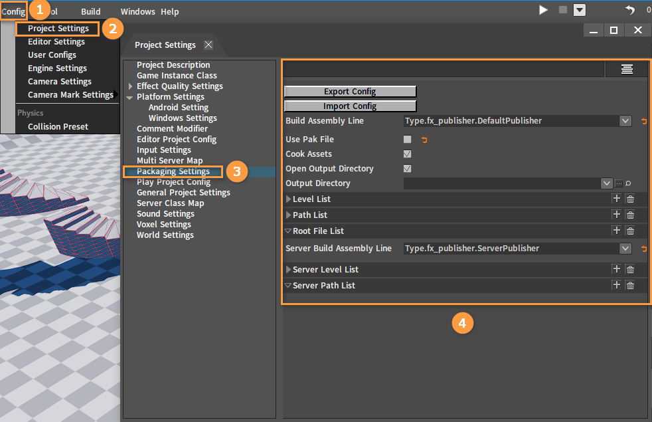Image resolution: width=652 pixels, height=422 pixels.
Task: Select Project Description in settings tree
Action: point(173,65)
